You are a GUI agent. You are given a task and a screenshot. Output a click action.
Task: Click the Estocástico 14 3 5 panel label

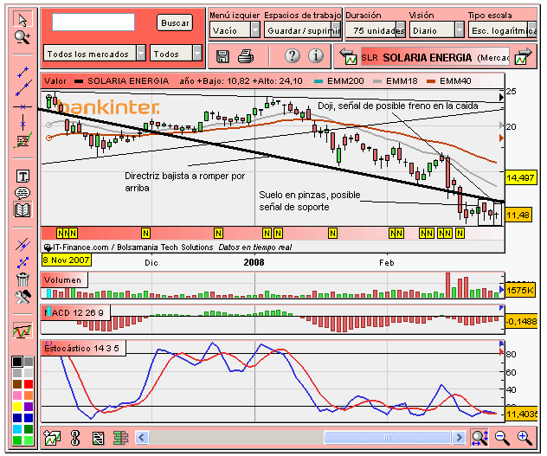click(x=82, y=348)
